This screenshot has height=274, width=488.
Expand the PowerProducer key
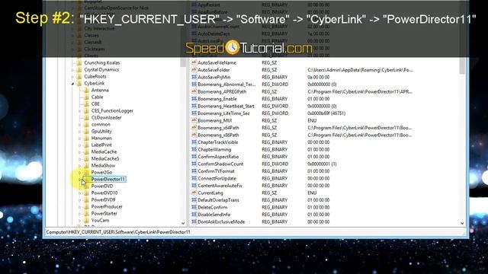(x=80, y=207)
